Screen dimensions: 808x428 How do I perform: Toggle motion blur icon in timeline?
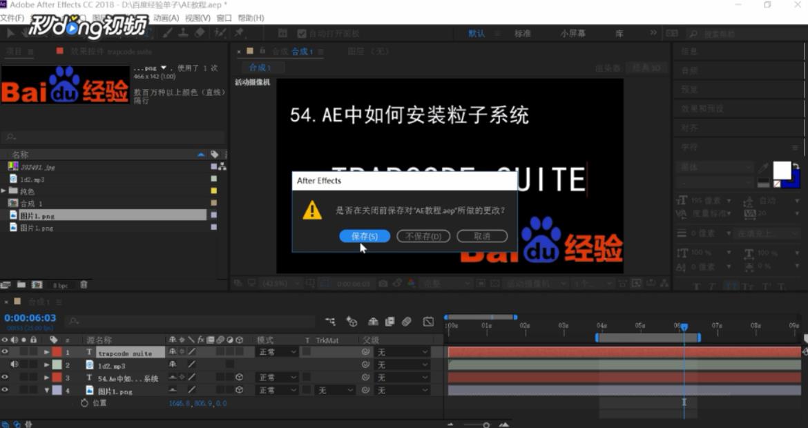coord(407,322)
